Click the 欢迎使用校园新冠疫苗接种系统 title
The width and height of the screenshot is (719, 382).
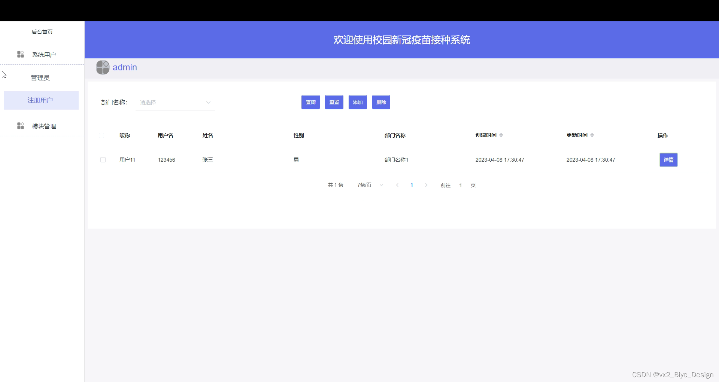402,40
